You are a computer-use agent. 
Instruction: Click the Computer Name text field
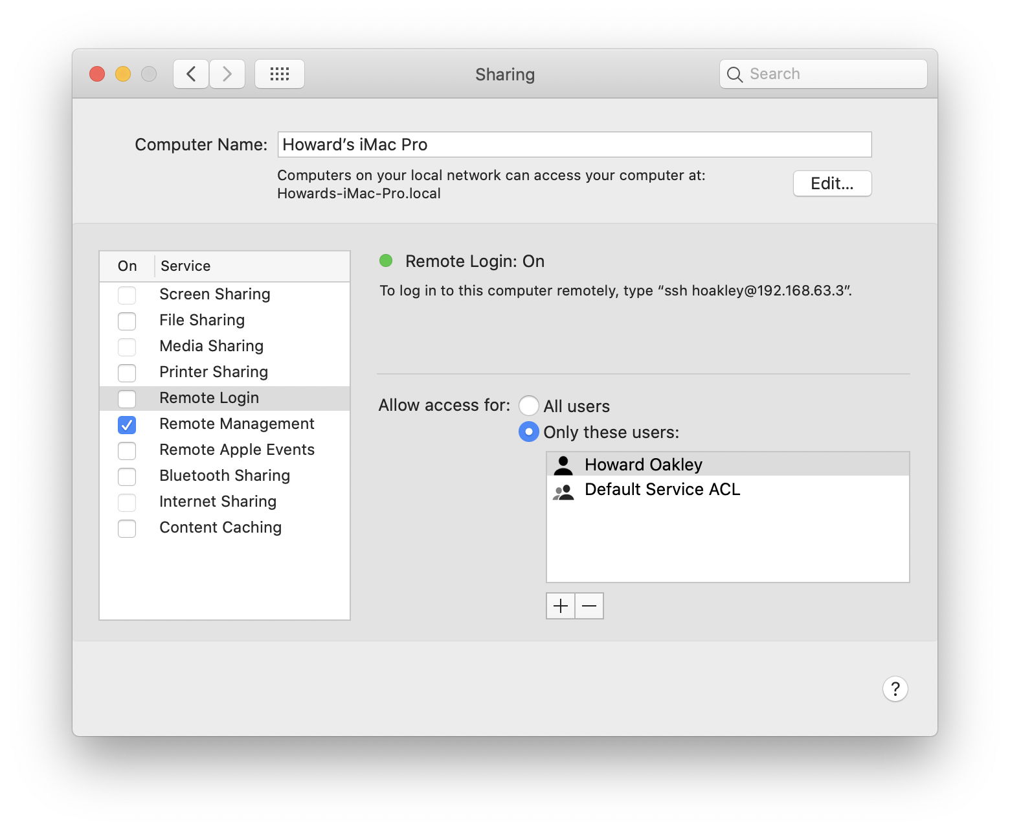coord(574,144)
